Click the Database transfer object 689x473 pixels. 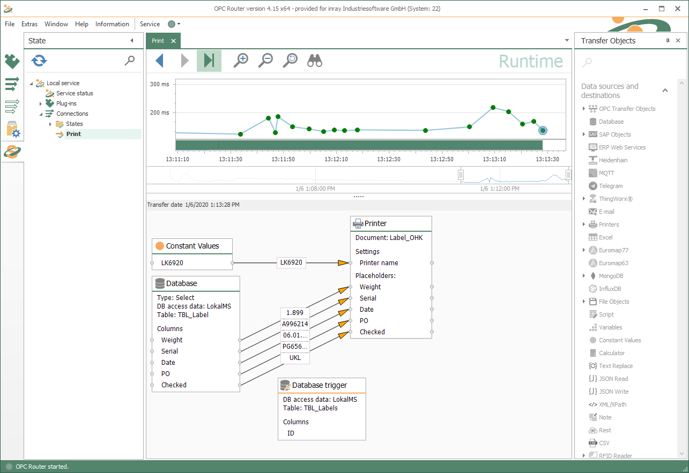click(x=611, y=122)
